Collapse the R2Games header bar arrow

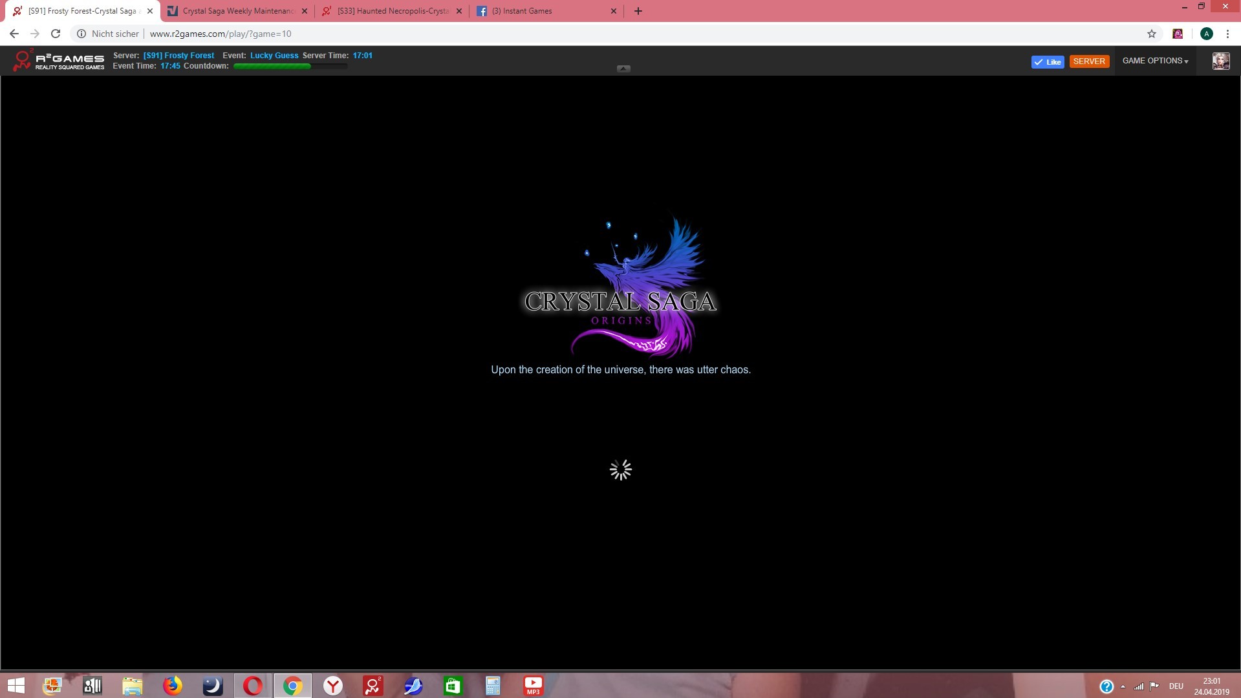[x=623, y=69]
